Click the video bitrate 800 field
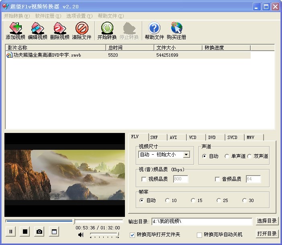Viewport: 282px width, 245px height. [180, 179]
